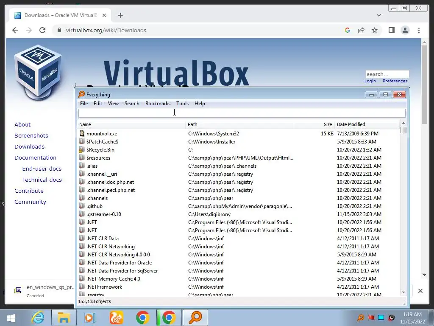Open Chrome three-dot menu
Screen dimensions: 434x326
click(x=419, y=30)
